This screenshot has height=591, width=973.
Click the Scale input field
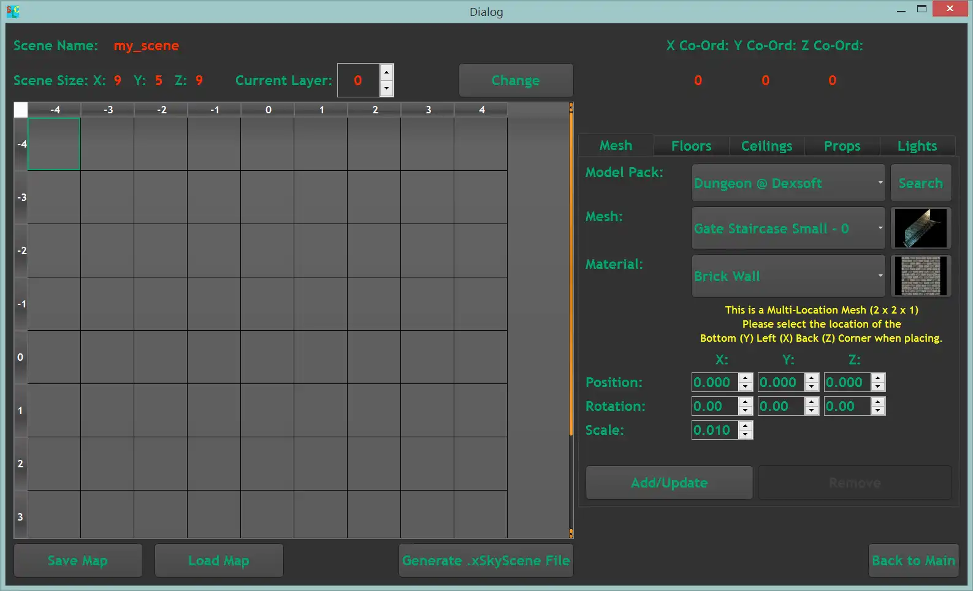(x=715, y=430)
